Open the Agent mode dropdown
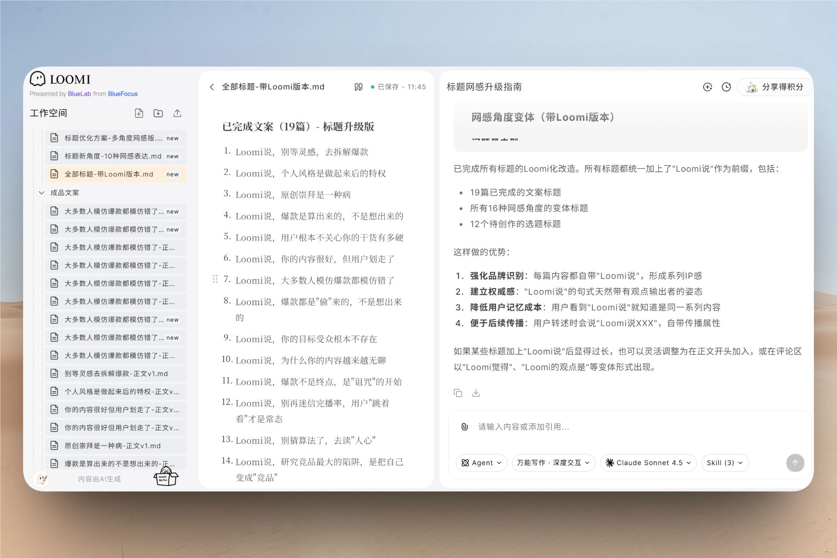 [481, 463]
